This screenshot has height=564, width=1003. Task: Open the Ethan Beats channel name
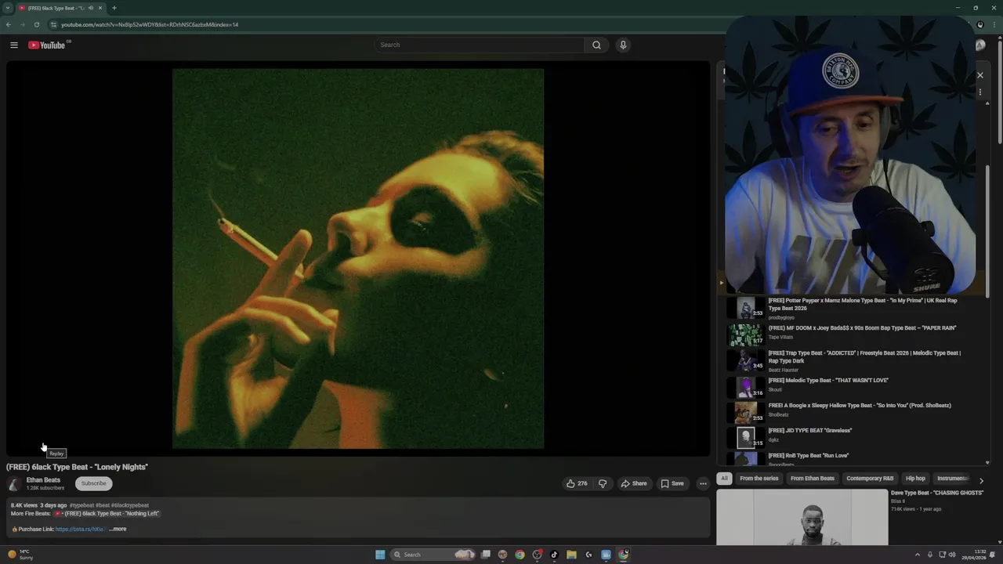(x=43, y=480)
